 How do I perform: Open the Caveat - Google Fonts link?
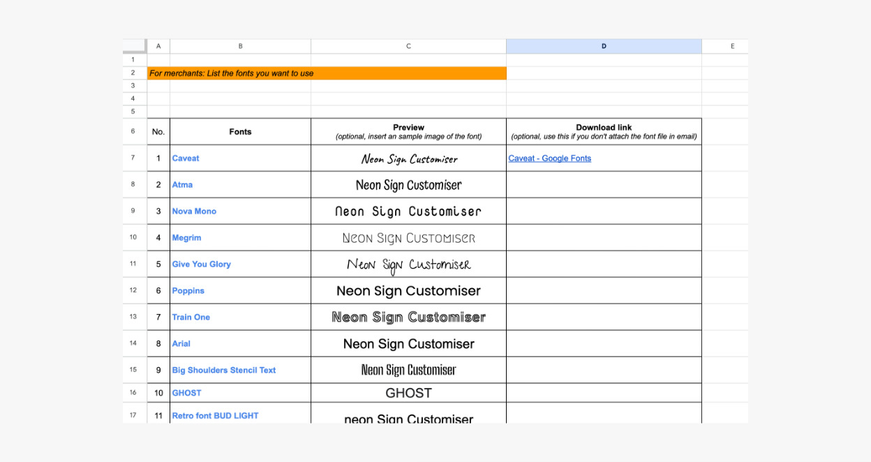(x=549, y=158)
